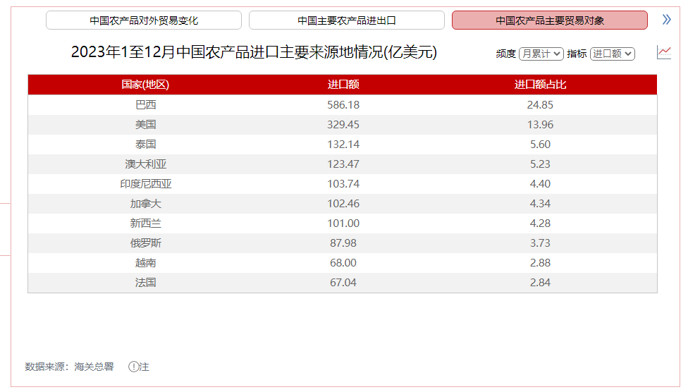
Task: Open the 频度 dropdown showing 月累计
Action: [x=541, y=54]
